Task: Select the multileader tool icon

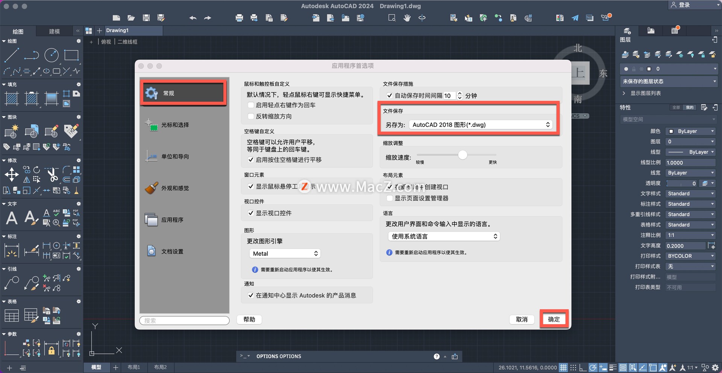Action: pyautogui.click(x=12, y=283)
